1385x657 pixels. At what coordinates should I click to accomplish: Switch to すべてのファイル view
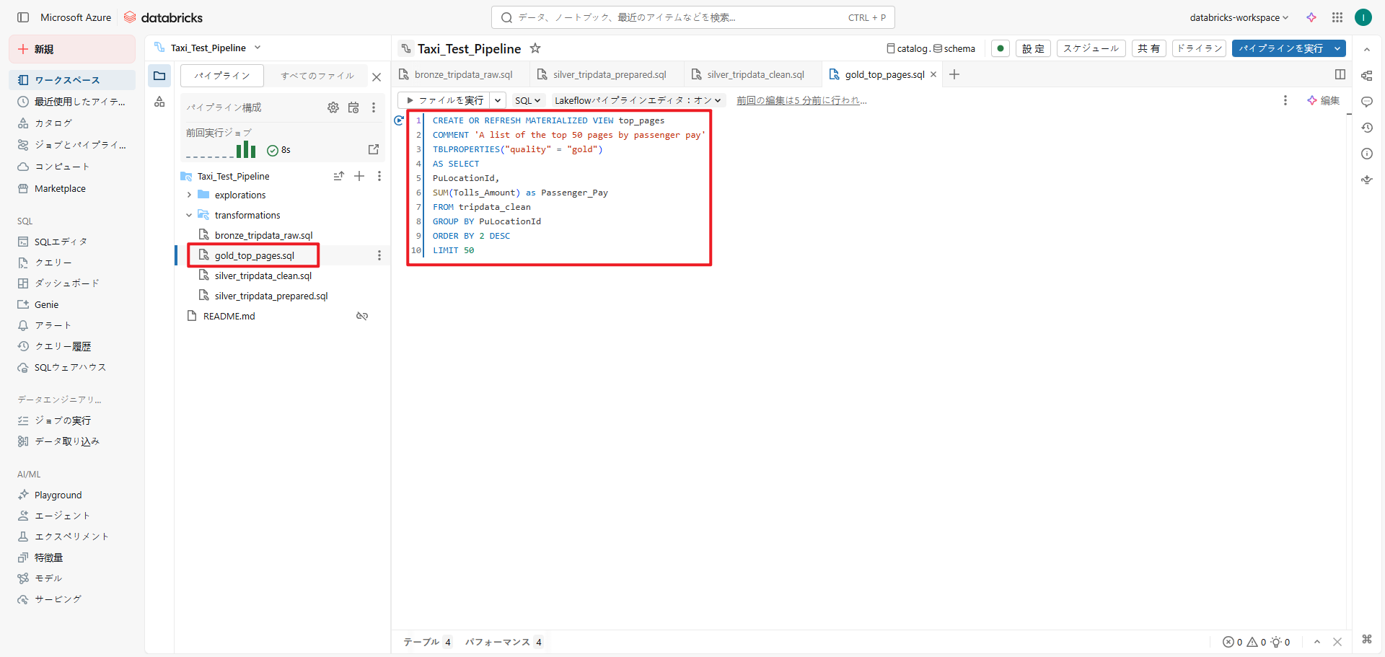pyautogui.click(x=317, y=76)
